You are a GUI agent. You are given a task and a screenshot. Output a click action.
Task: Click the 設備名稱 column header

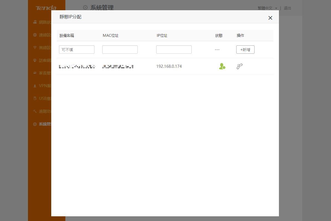pyautogui.click(x=67, y=36)
